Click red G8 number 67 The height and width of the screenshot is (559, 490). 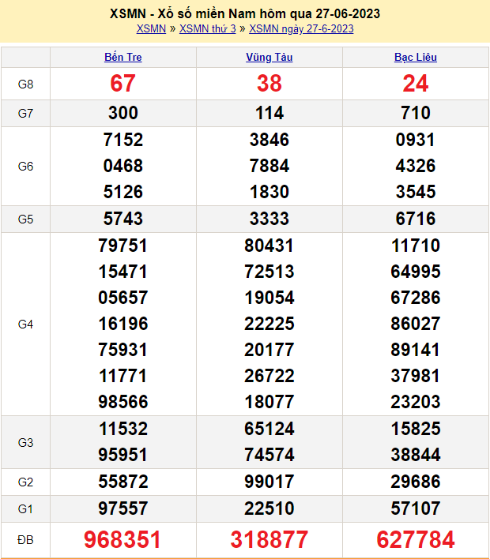point(123,84)
